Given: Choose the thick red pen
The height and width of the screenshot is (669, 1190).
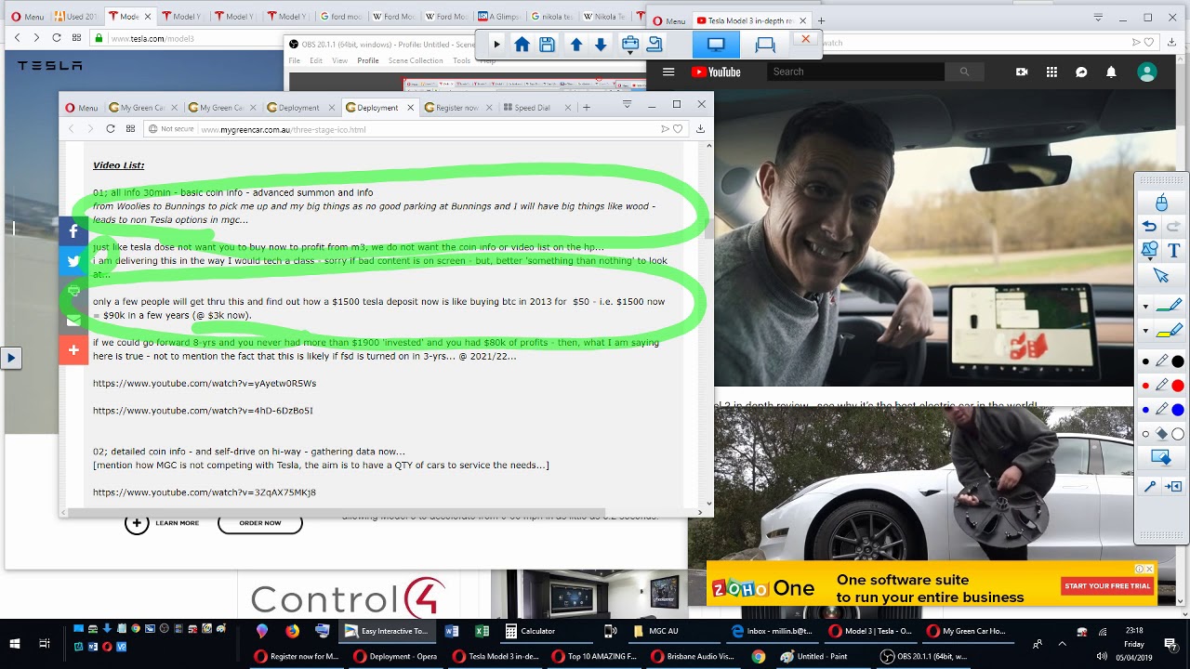Looking at the screenshot, I should point(1177,386).
